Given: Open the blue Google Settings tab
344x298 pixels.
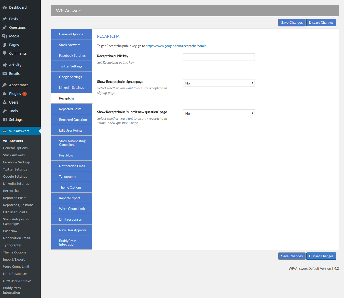Looking at the screenshot, I should (72, 77).
